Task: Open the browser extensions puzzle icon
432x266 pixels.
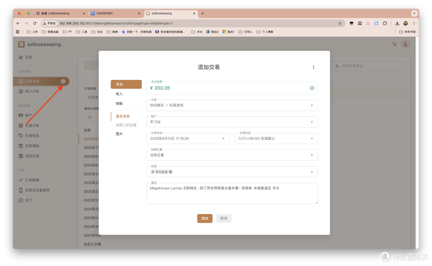Action: click(x=385, y=24)
